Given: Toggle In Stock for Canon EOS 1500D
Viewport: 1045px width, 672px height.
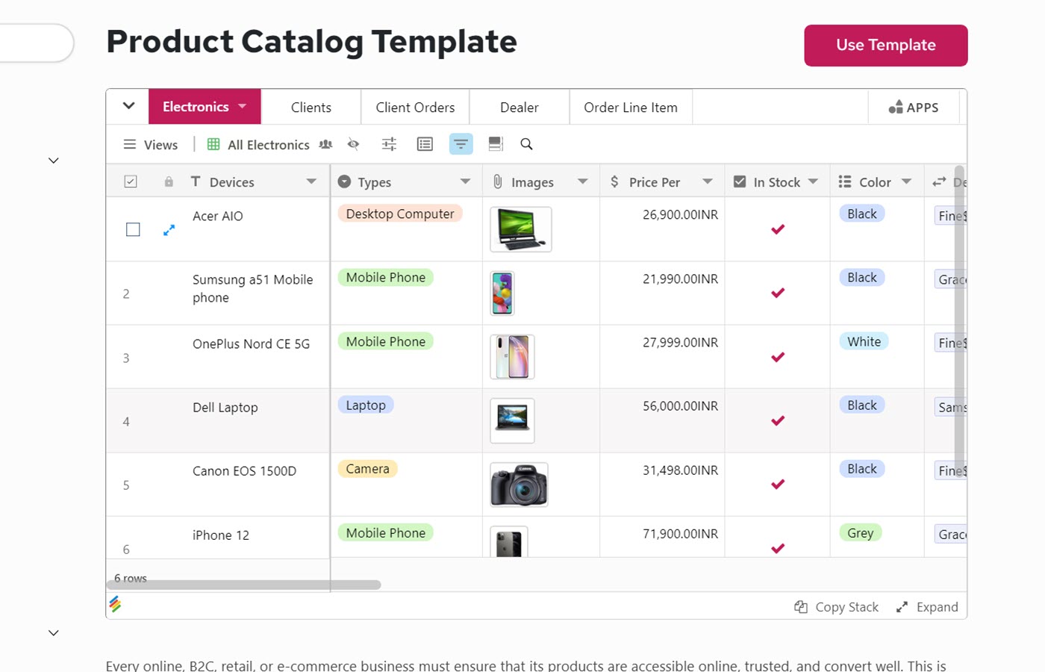Looking at the screenshot, I should tap(778, 484).
